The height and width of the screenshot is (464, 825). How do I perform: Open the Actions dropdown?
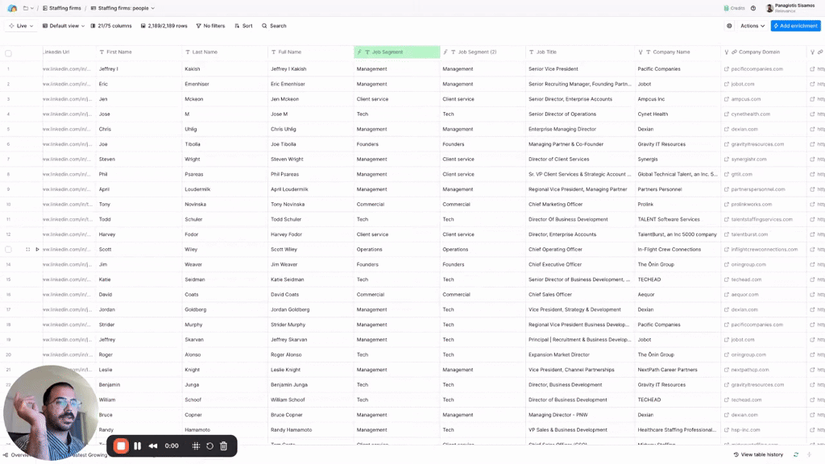click(x=752, y=26)
